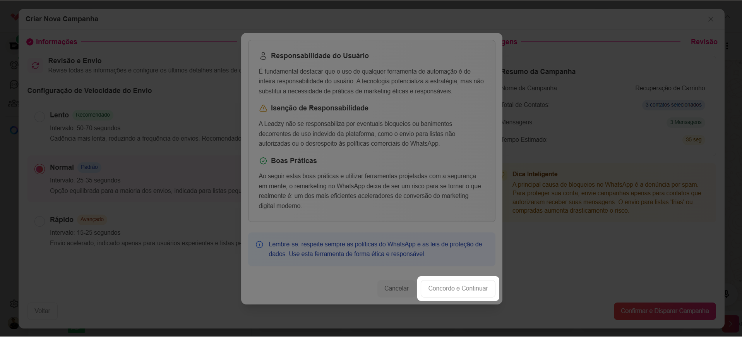The height and width of the screenshot is (337, 742).
Task: Click the Voltar button
Action: [42, 311]
